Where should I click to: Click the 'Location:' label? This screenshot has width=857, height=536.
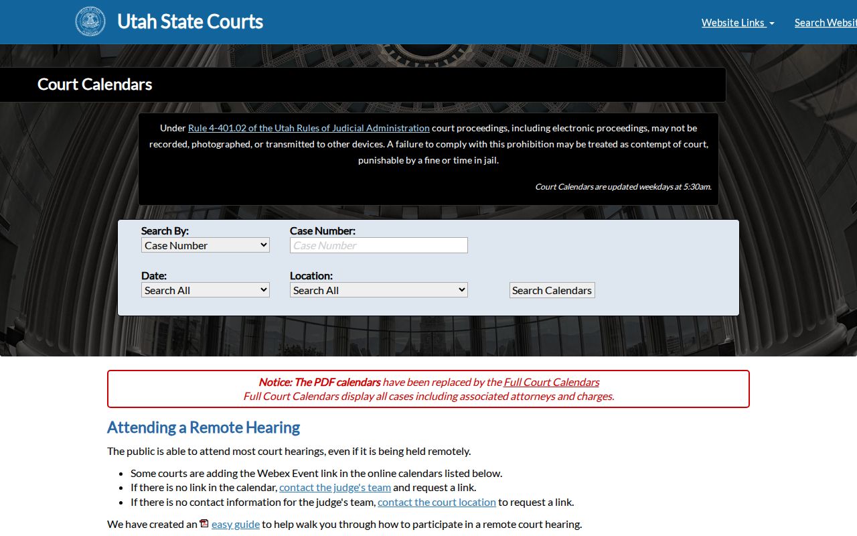point(311,275)
